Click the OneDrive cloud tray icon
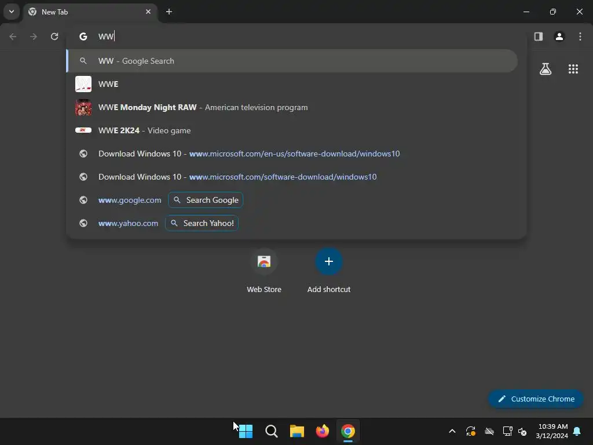This screenshot has width=593, height=445. (x=489, y=431)
